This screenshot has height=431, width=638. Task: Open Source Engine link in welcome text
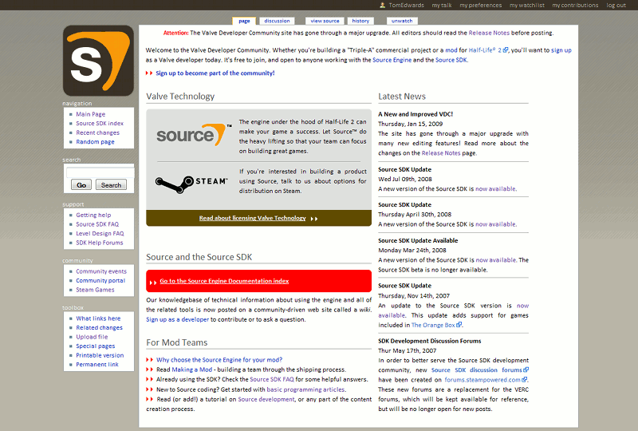[392, 60]
